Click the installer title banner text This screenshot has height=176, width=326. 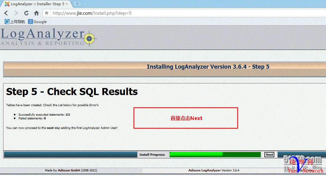(x=208, y=67)
